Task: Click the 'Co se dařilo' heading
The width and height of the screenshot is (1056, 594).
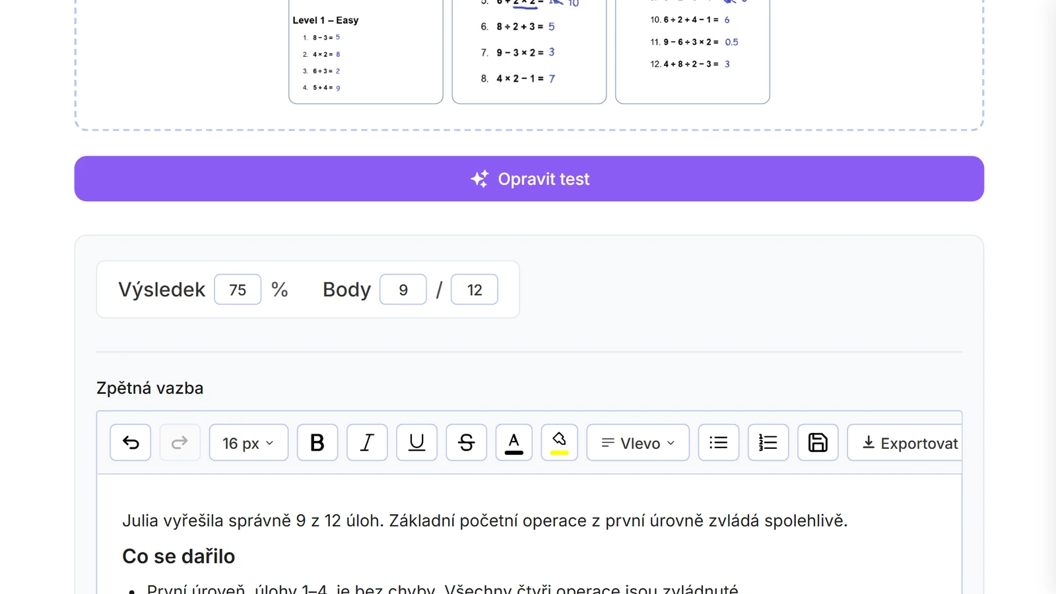Action: click(x=178, y=556)
